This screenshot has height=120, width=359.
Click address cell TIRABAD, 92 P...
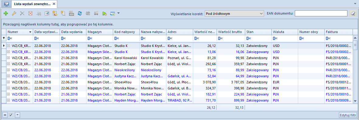coord(179,100)
